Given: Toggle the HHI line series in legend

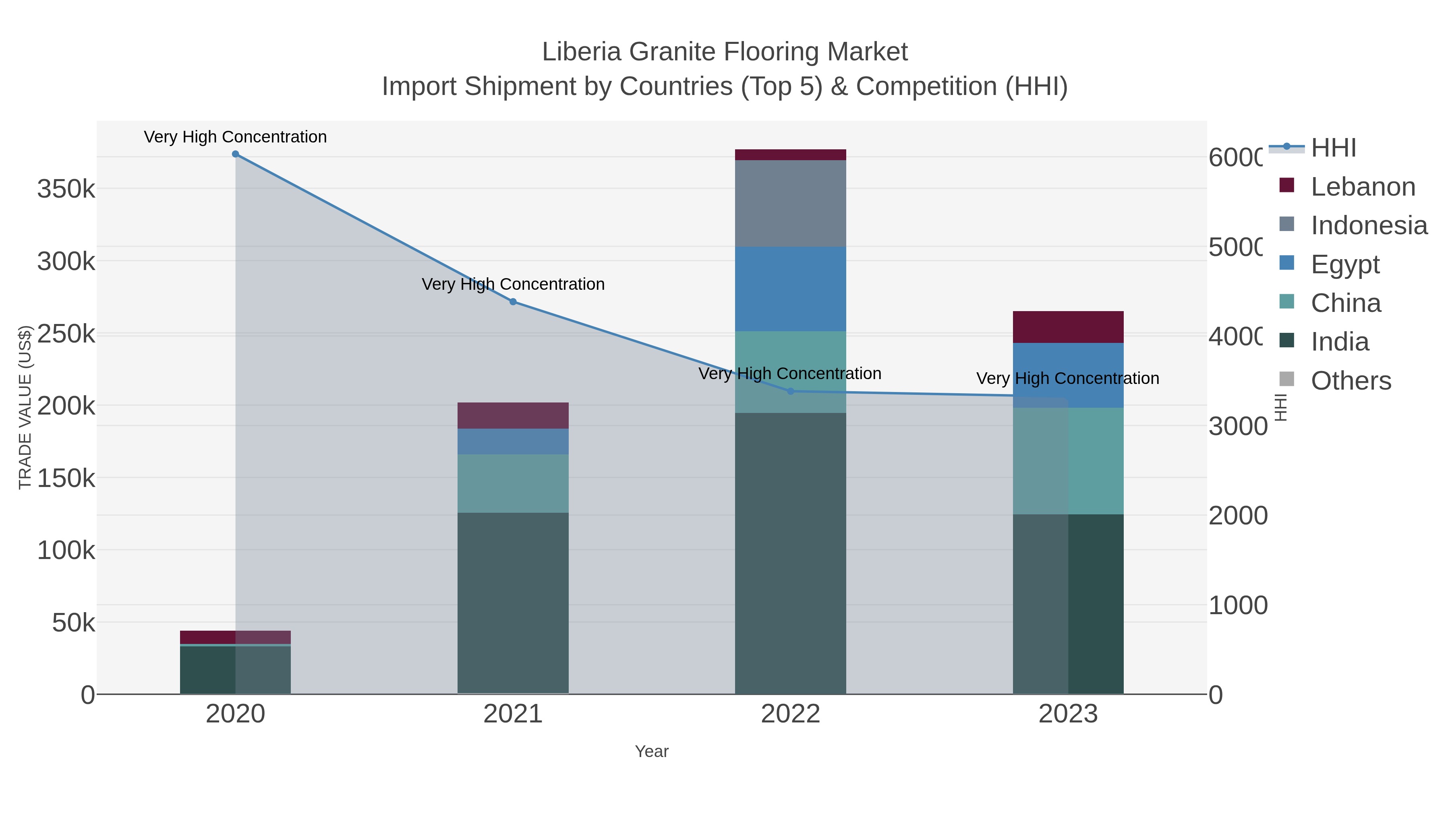Looking at the screenshot, I should pos(1313,148).
